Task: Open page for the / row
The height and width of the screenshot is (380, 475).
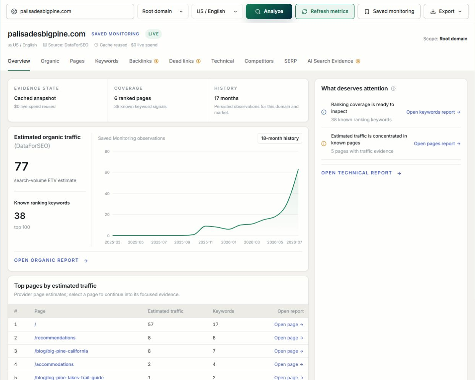Action: coord(288,325)
